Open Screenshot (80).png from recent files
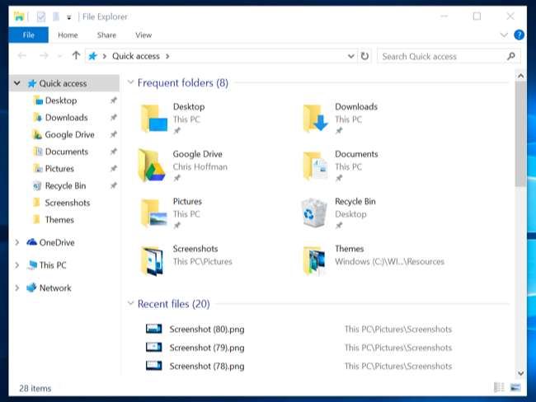 [x=206, y=329]
